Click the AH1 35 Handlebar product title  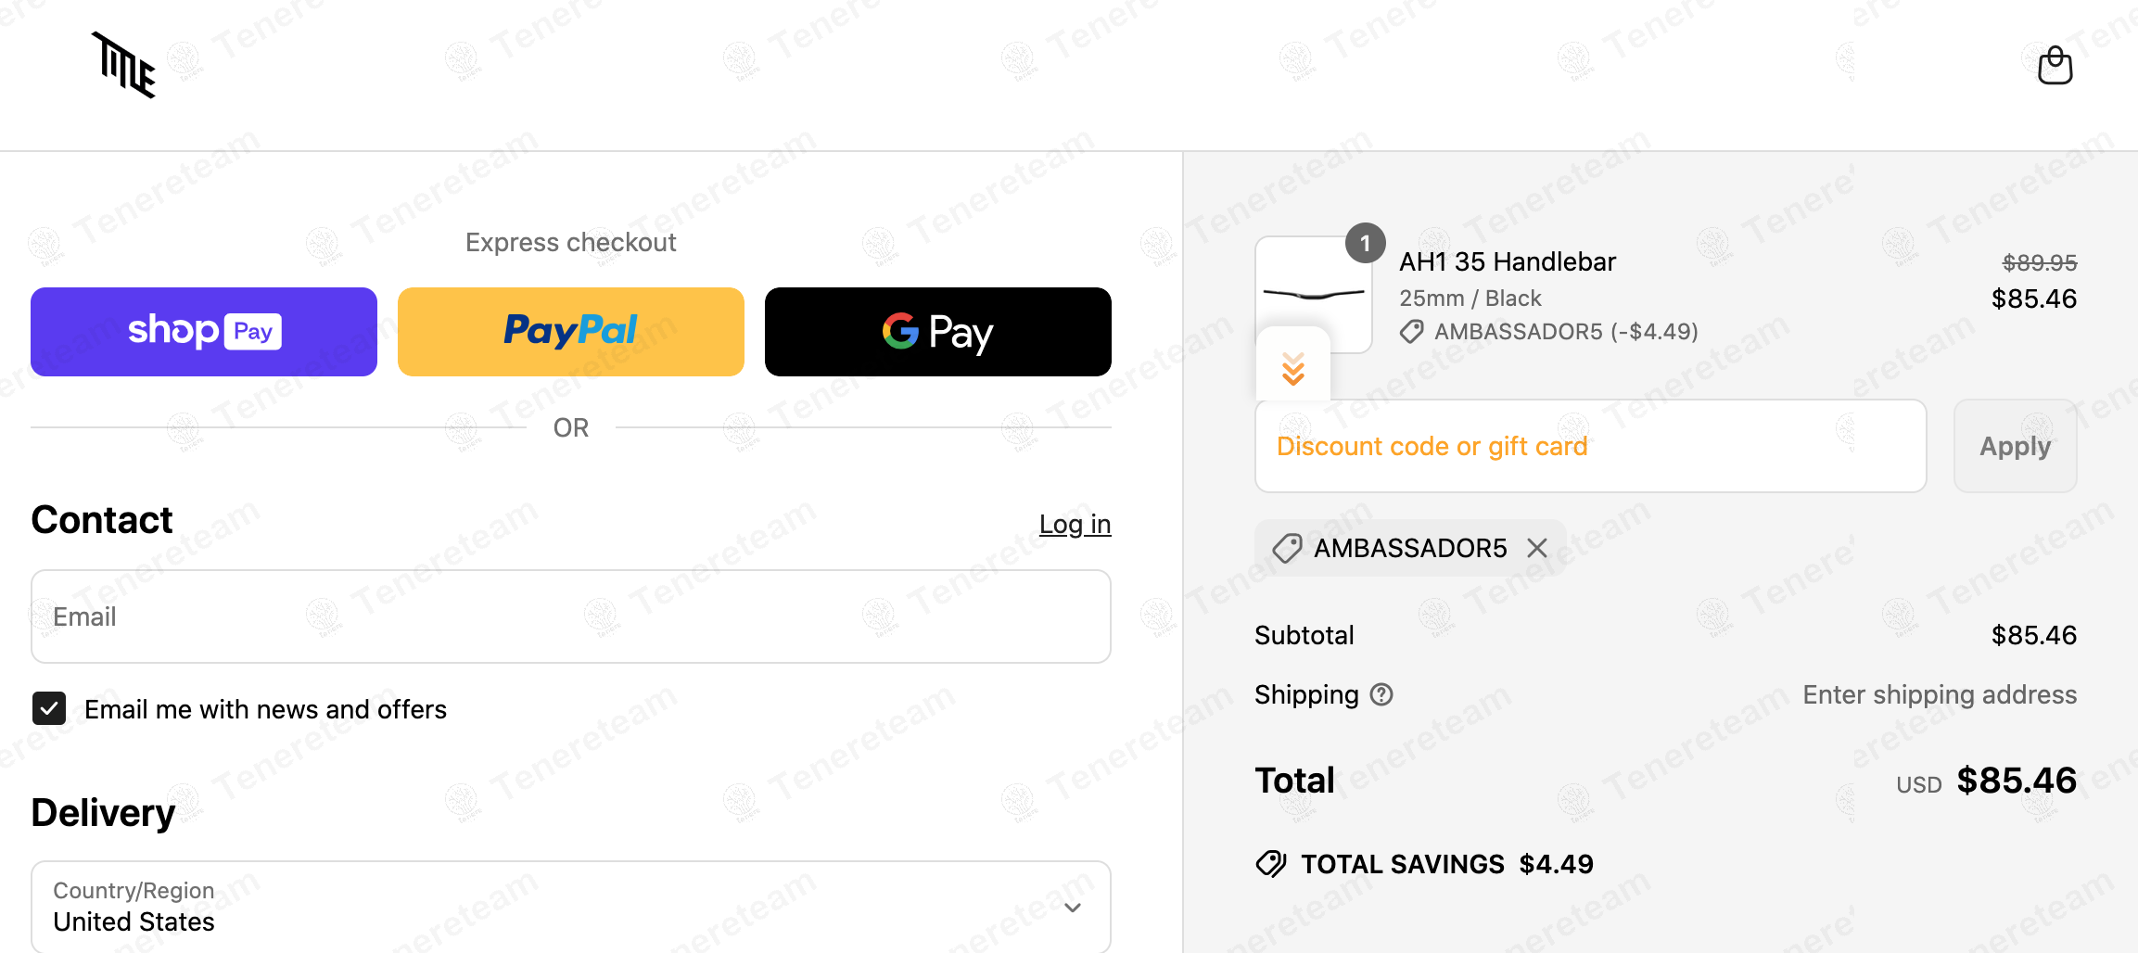[x=1507, y=261]
